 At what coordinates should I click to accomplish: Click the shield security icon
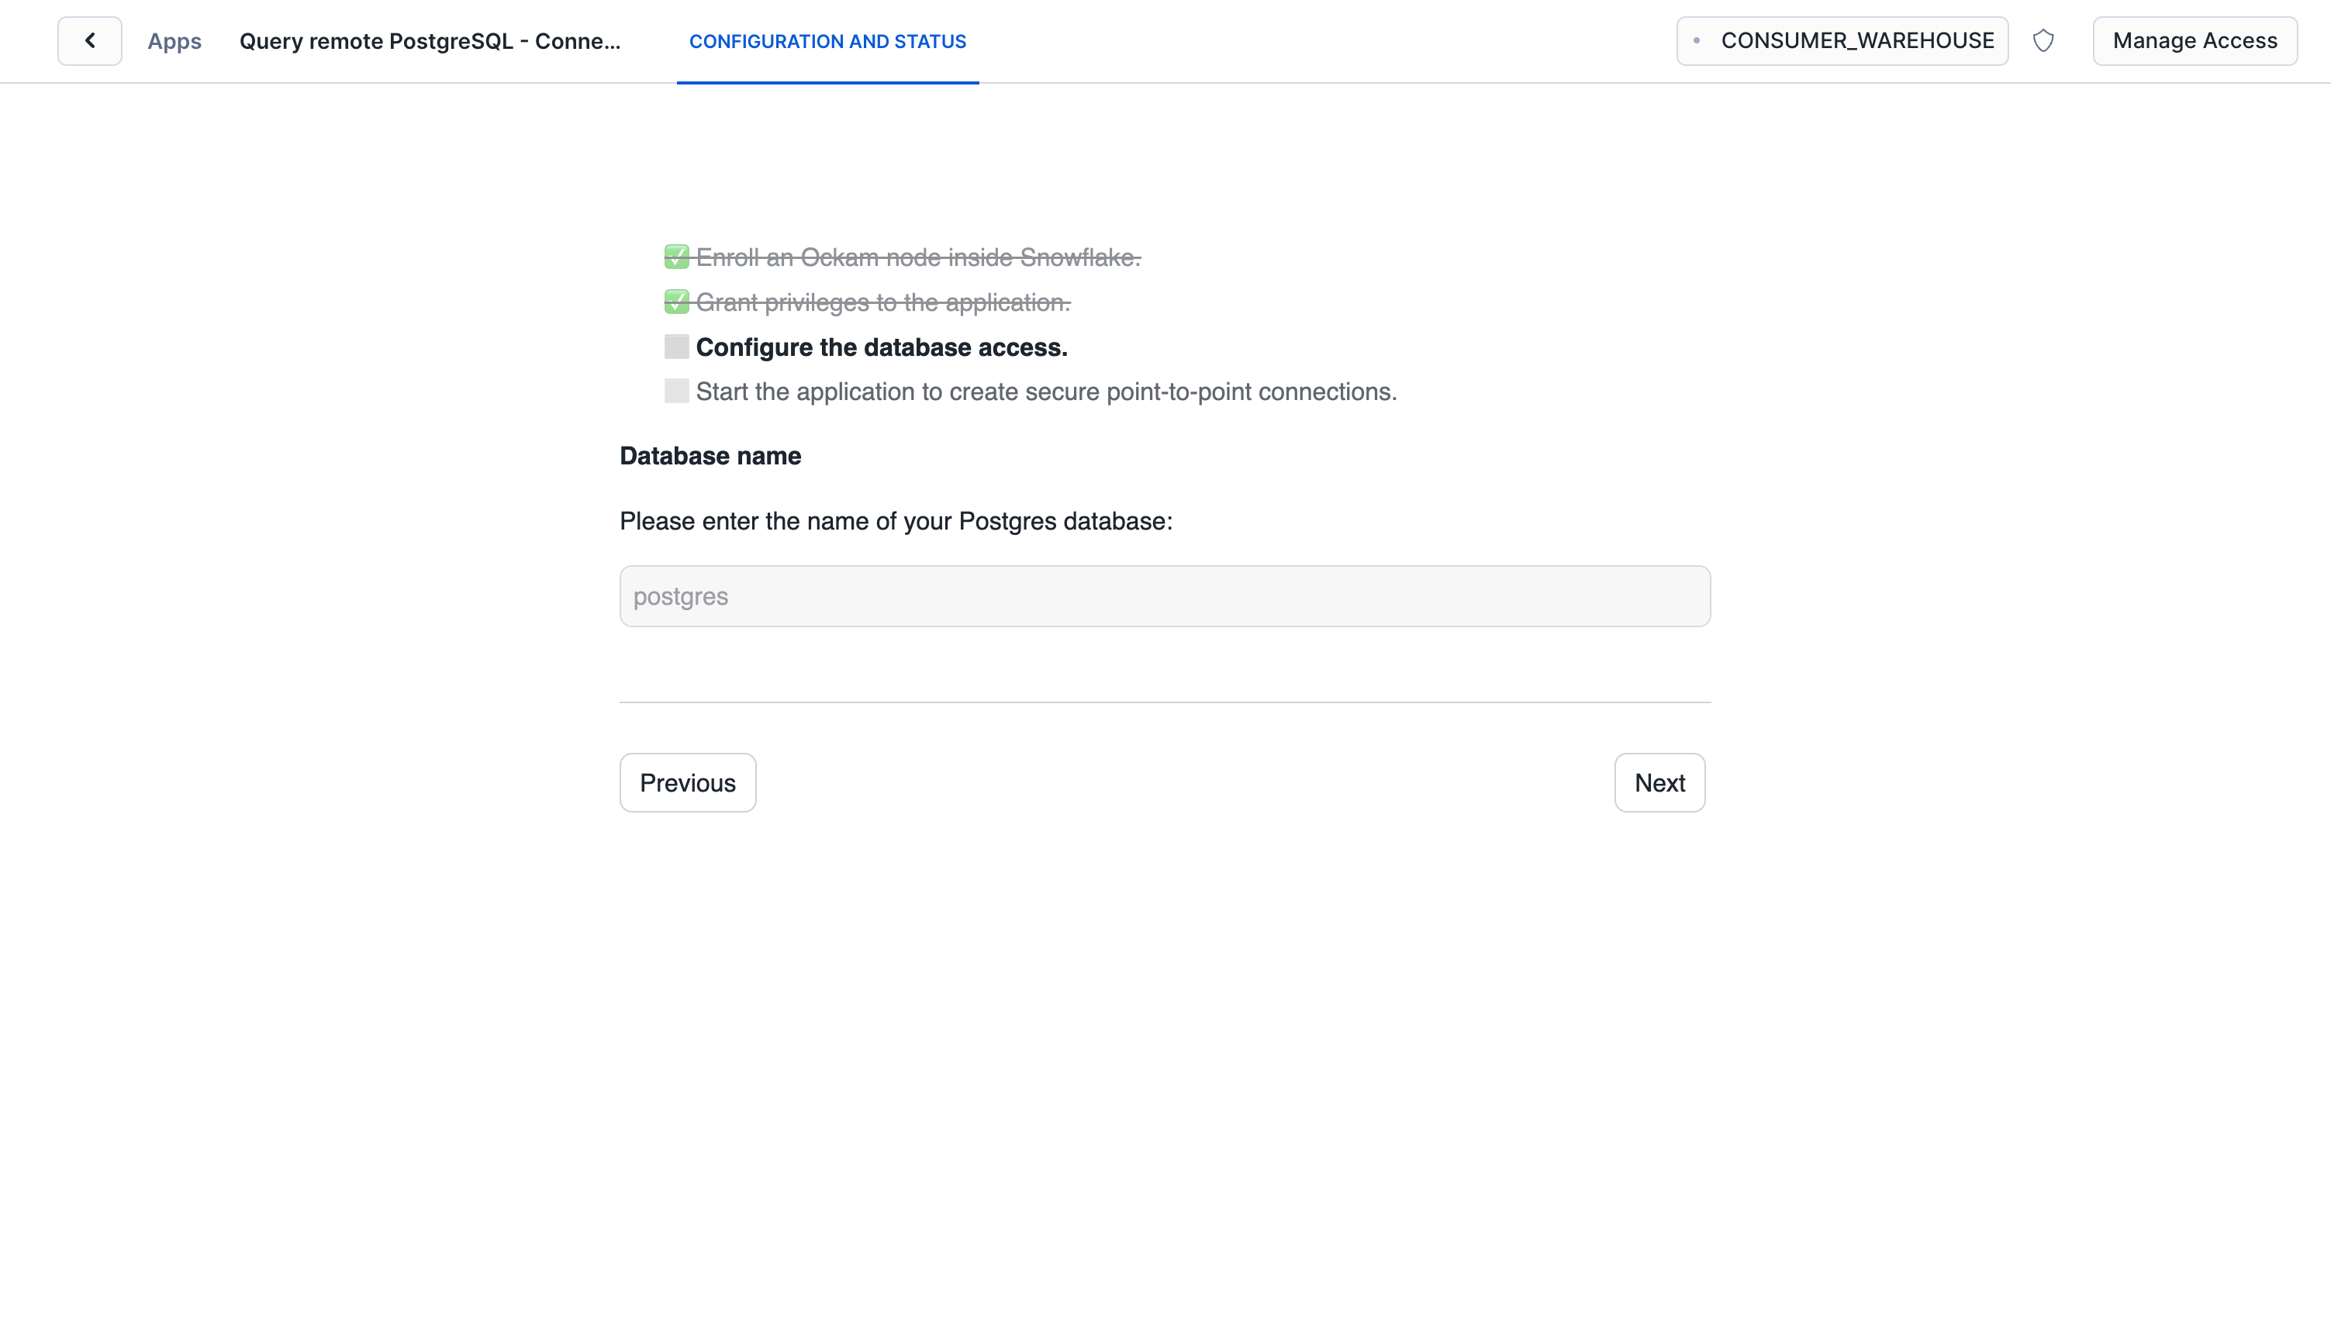(2043, 40)
